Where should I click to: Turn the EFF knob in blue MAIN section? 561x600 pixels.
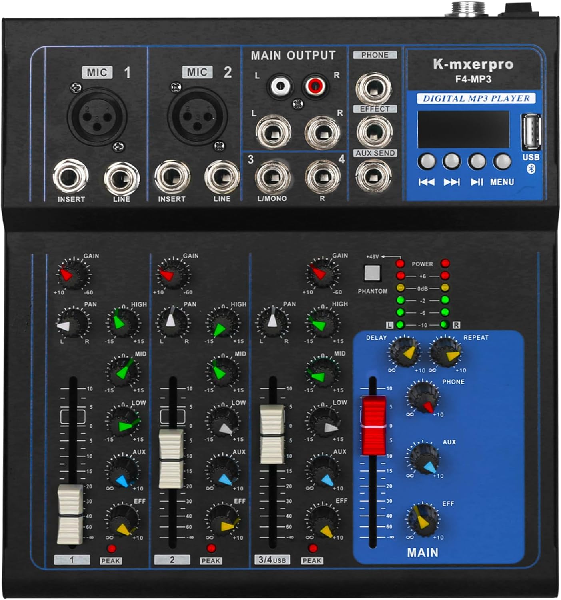pyautogui.click(x=423, y=520)
